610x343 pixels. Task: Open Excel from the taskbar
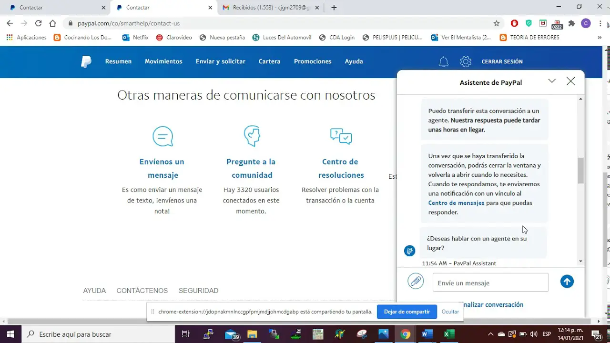coord(448,334)
